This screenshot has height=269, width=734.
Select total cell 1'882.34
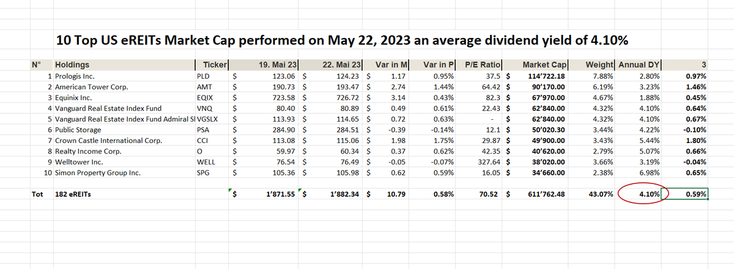tap(330, 194)
